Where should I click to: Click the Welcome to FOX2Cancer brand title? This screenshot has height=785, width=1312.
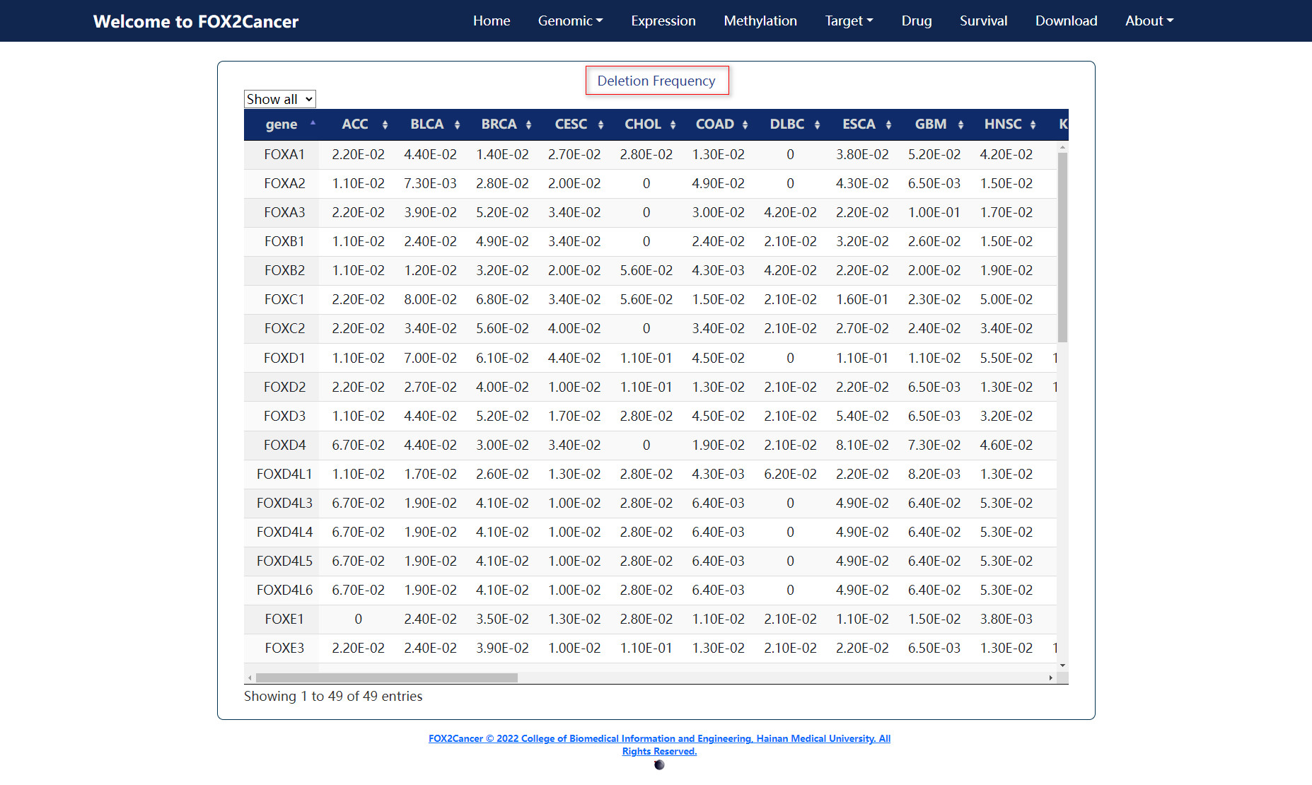[x=196, y=21]
